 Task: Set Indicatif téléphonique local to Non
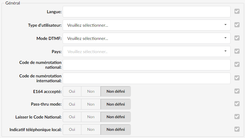[x=91, y=129]
